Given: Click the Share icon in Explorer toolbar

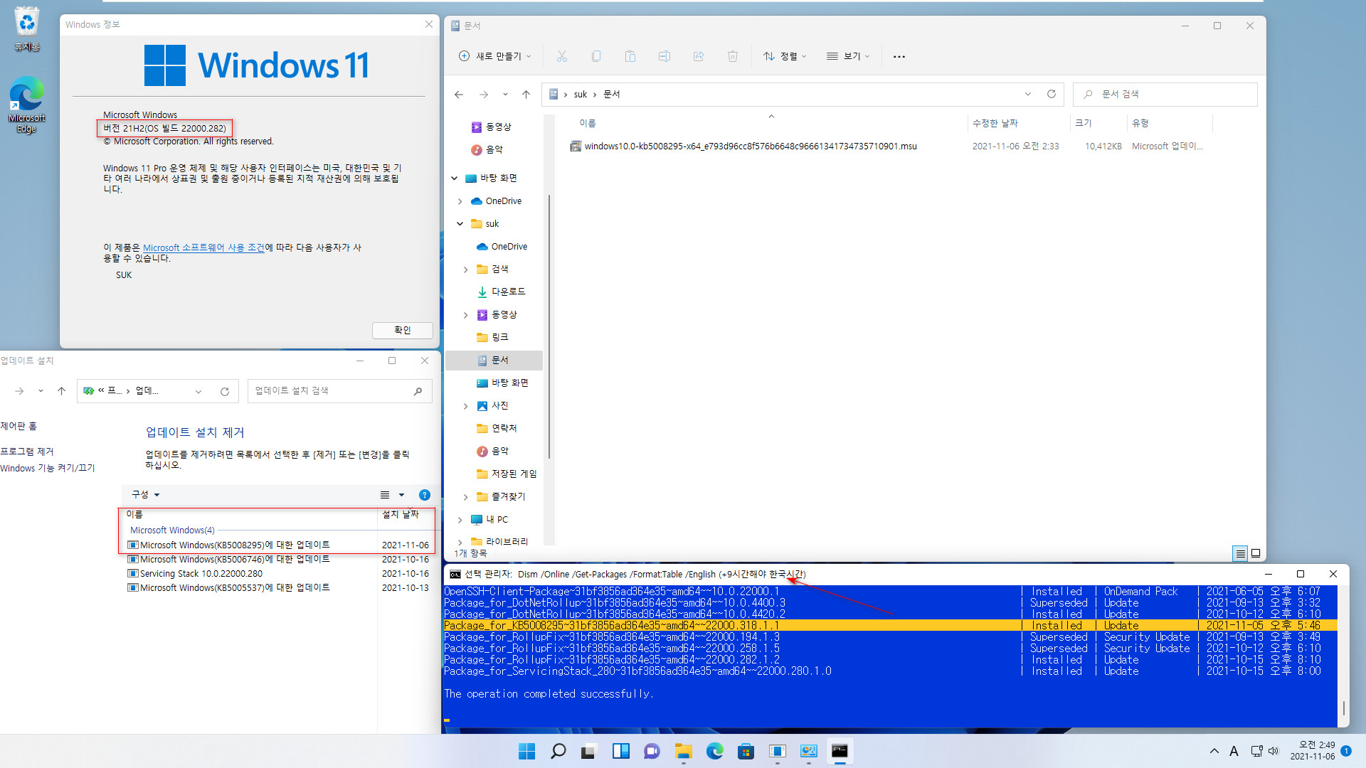Looking at the screenshot, I should point(698,56).
